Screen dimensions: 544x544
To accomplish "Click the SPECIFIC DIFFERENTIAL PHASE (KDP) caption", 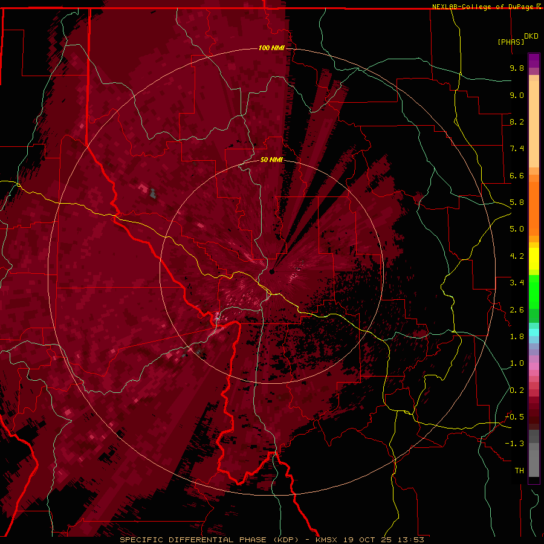I will (209, 540).
